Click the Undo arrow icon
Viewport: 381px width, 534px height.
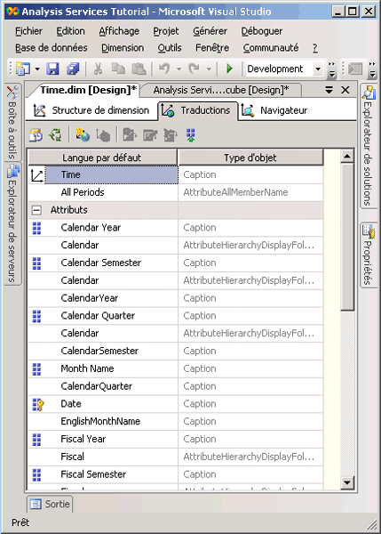point(164,69)
